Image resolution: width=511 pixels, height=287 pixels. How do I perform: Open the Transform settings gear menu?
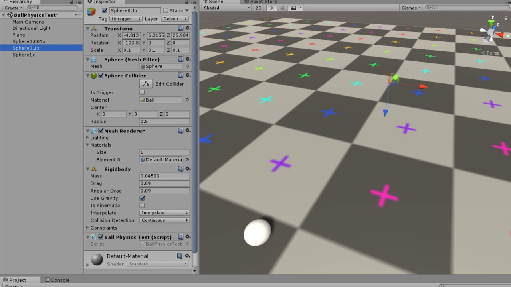pos(187,28)
